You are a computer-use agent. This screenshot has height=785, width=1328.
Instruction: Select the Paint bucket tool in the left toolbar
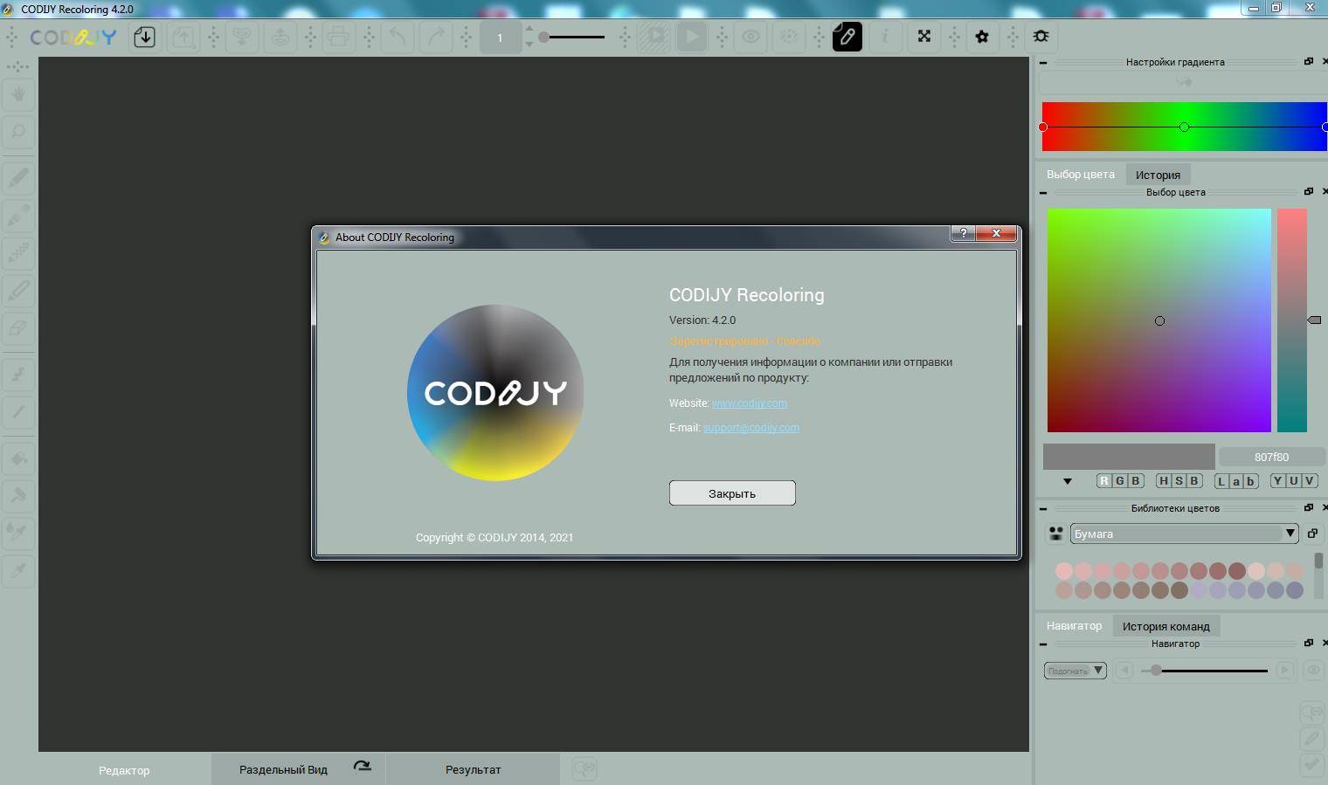[x=18, y=458]
